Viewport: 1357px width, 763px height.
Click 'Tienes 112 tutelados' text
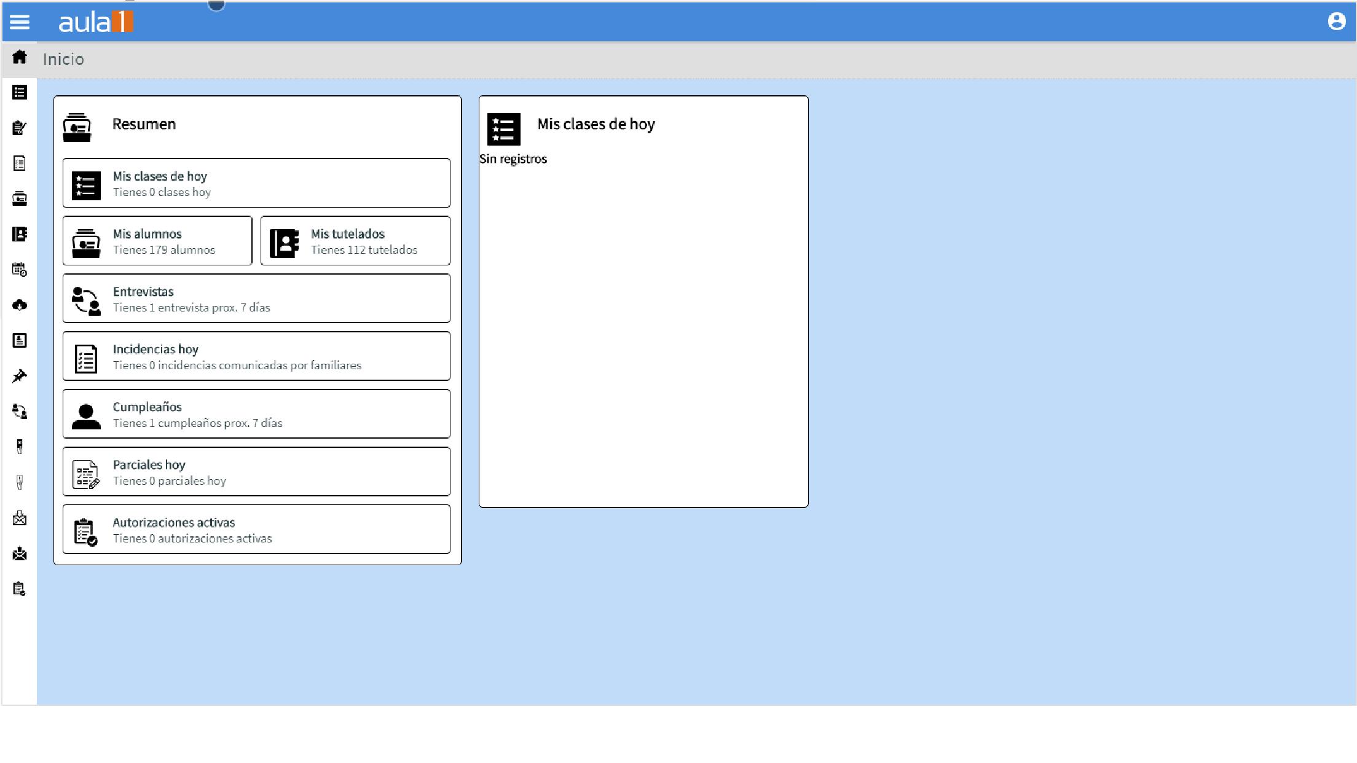[364, 250]
